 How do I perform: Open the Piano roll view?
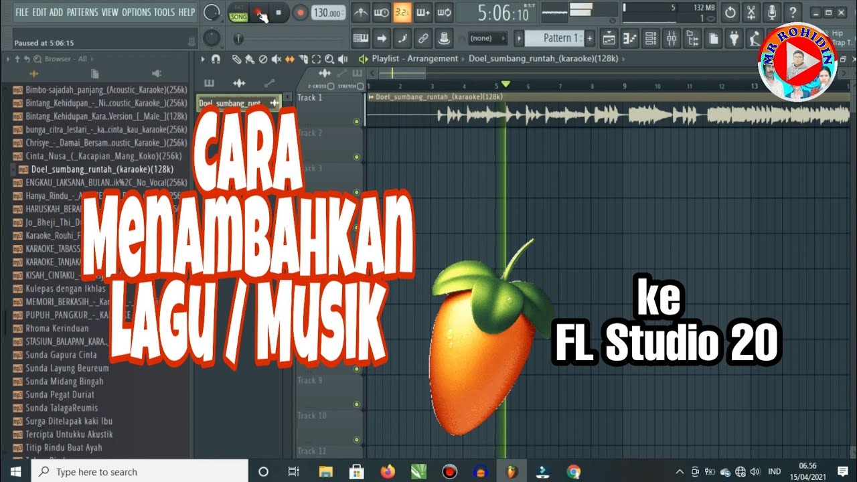[x=629, y=38]
